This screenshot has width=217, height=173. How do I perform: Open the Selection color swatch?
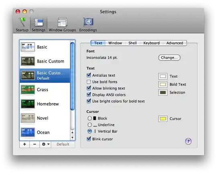pyautogui.click(x=163, y=92)
